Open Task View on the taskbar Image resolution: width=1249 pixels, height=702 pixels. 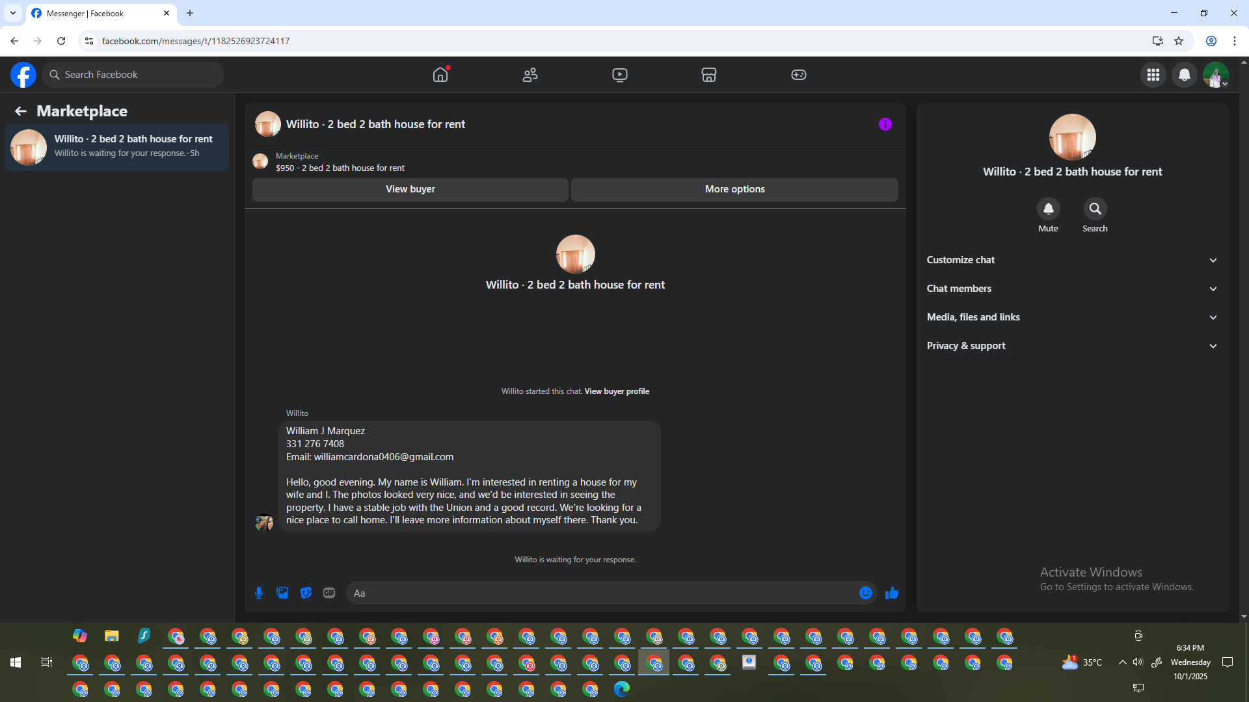[47, 662]
